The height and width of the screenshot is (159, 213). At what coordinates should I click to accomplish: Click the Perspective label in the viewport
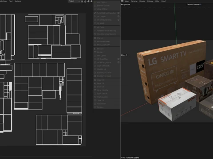coord(126,4)
